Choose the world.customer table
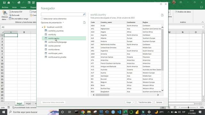The height and width of the screenshot is (115, 205). coord(54,46)
